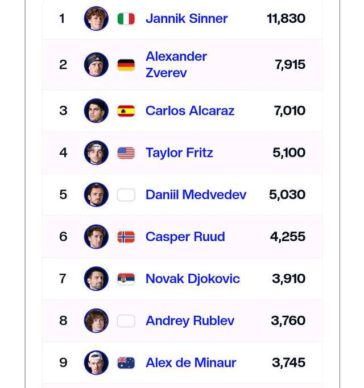Click the blank flag beside Daniil Medvedev
The height and width of the screenshot is (388, 364).
tap(126, 195)
